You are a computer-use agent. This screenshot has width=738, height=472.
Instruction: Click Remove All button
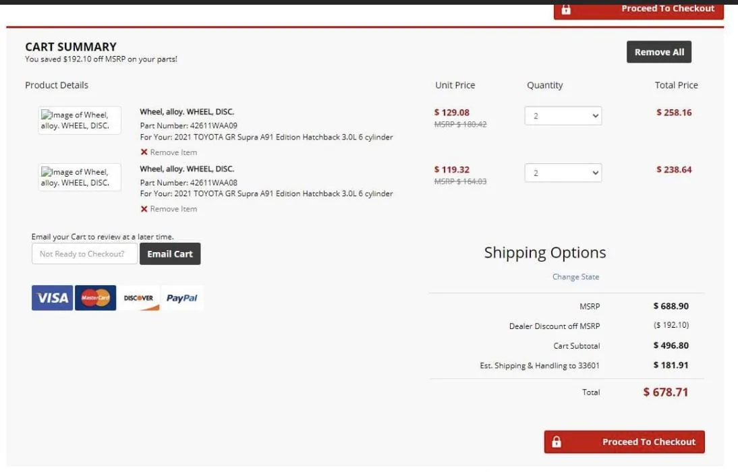659,52
